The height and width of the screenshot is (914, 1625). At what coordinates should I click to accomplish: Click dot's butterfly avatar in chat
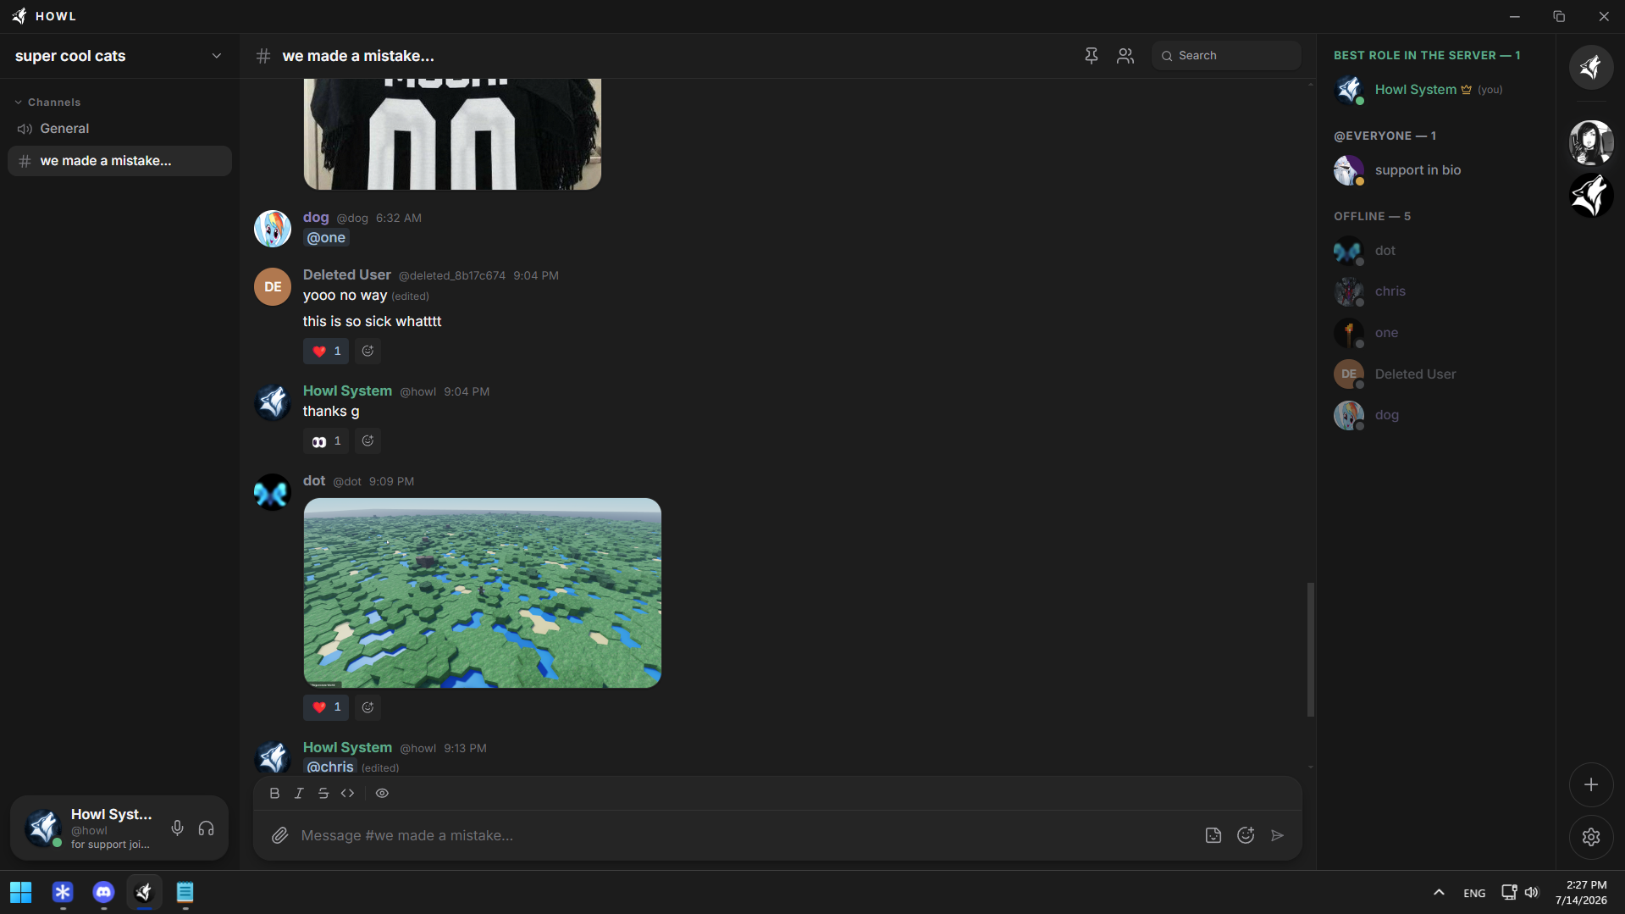click(x=273, y=492)
